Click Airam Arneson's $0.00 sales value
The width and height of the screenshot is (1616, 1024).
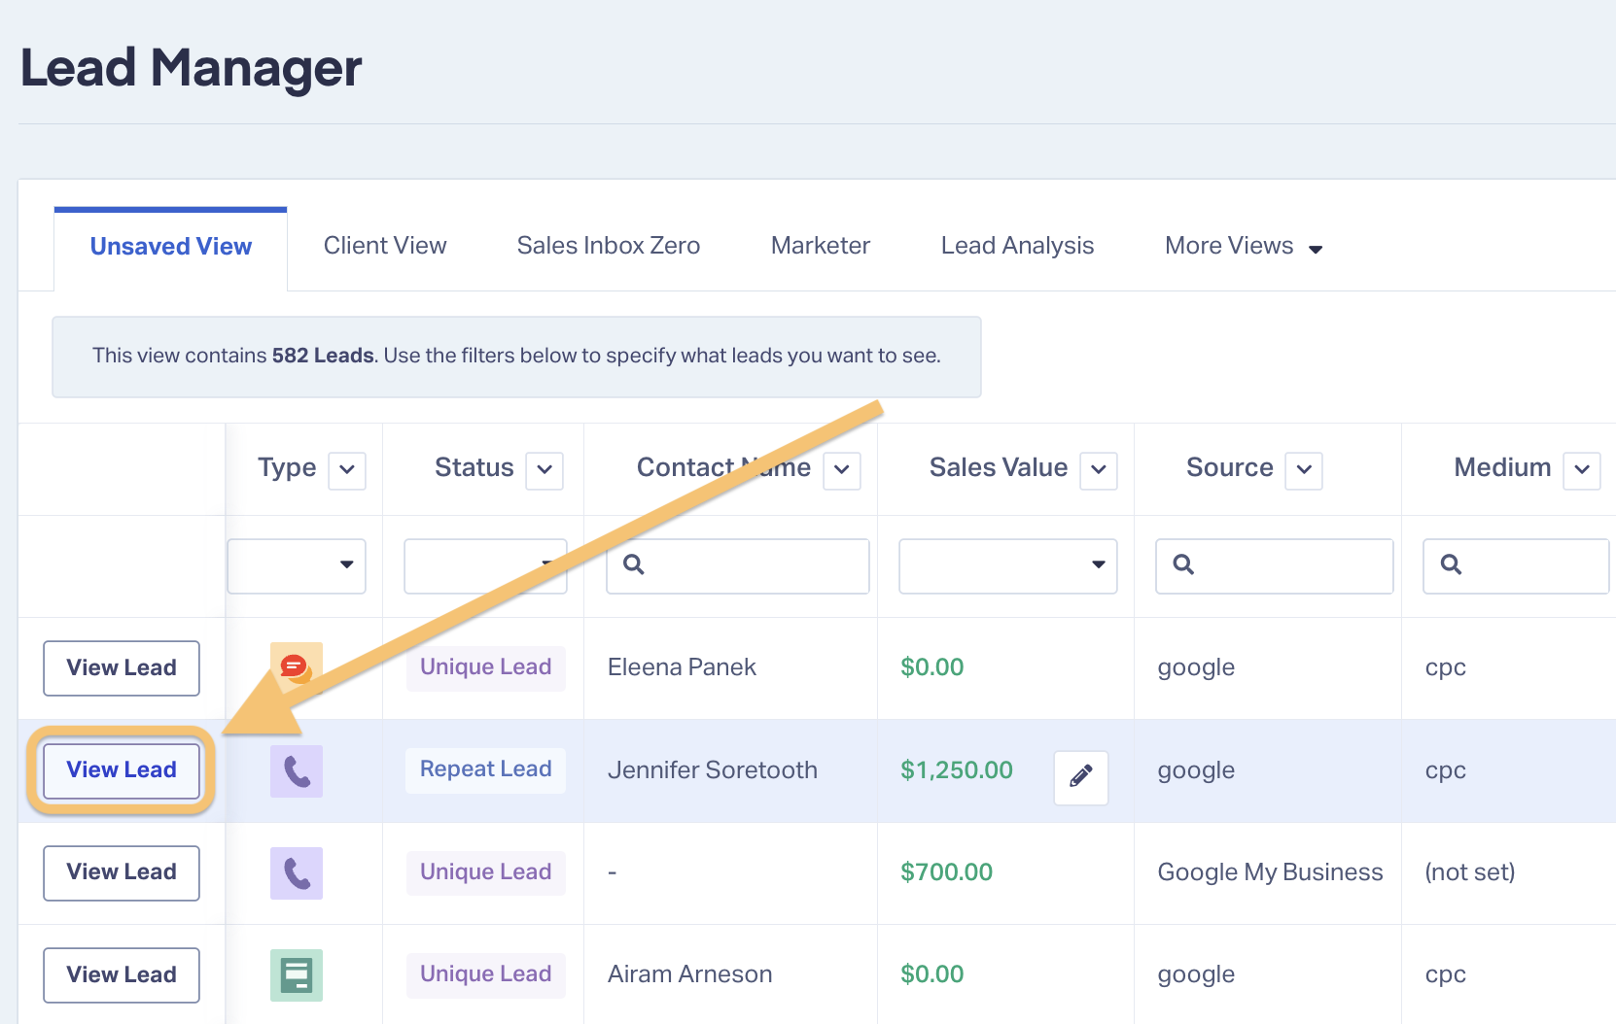(x=932, y=974)
